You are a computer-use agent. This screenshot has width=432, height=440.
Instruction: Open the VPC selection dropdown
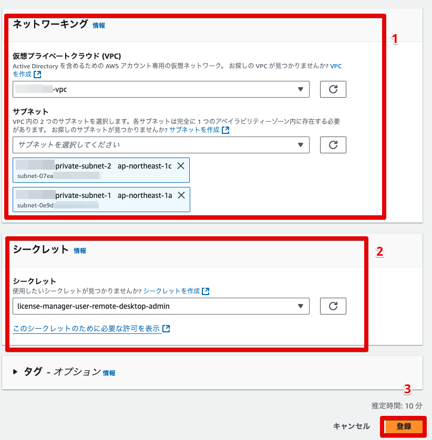161,89
